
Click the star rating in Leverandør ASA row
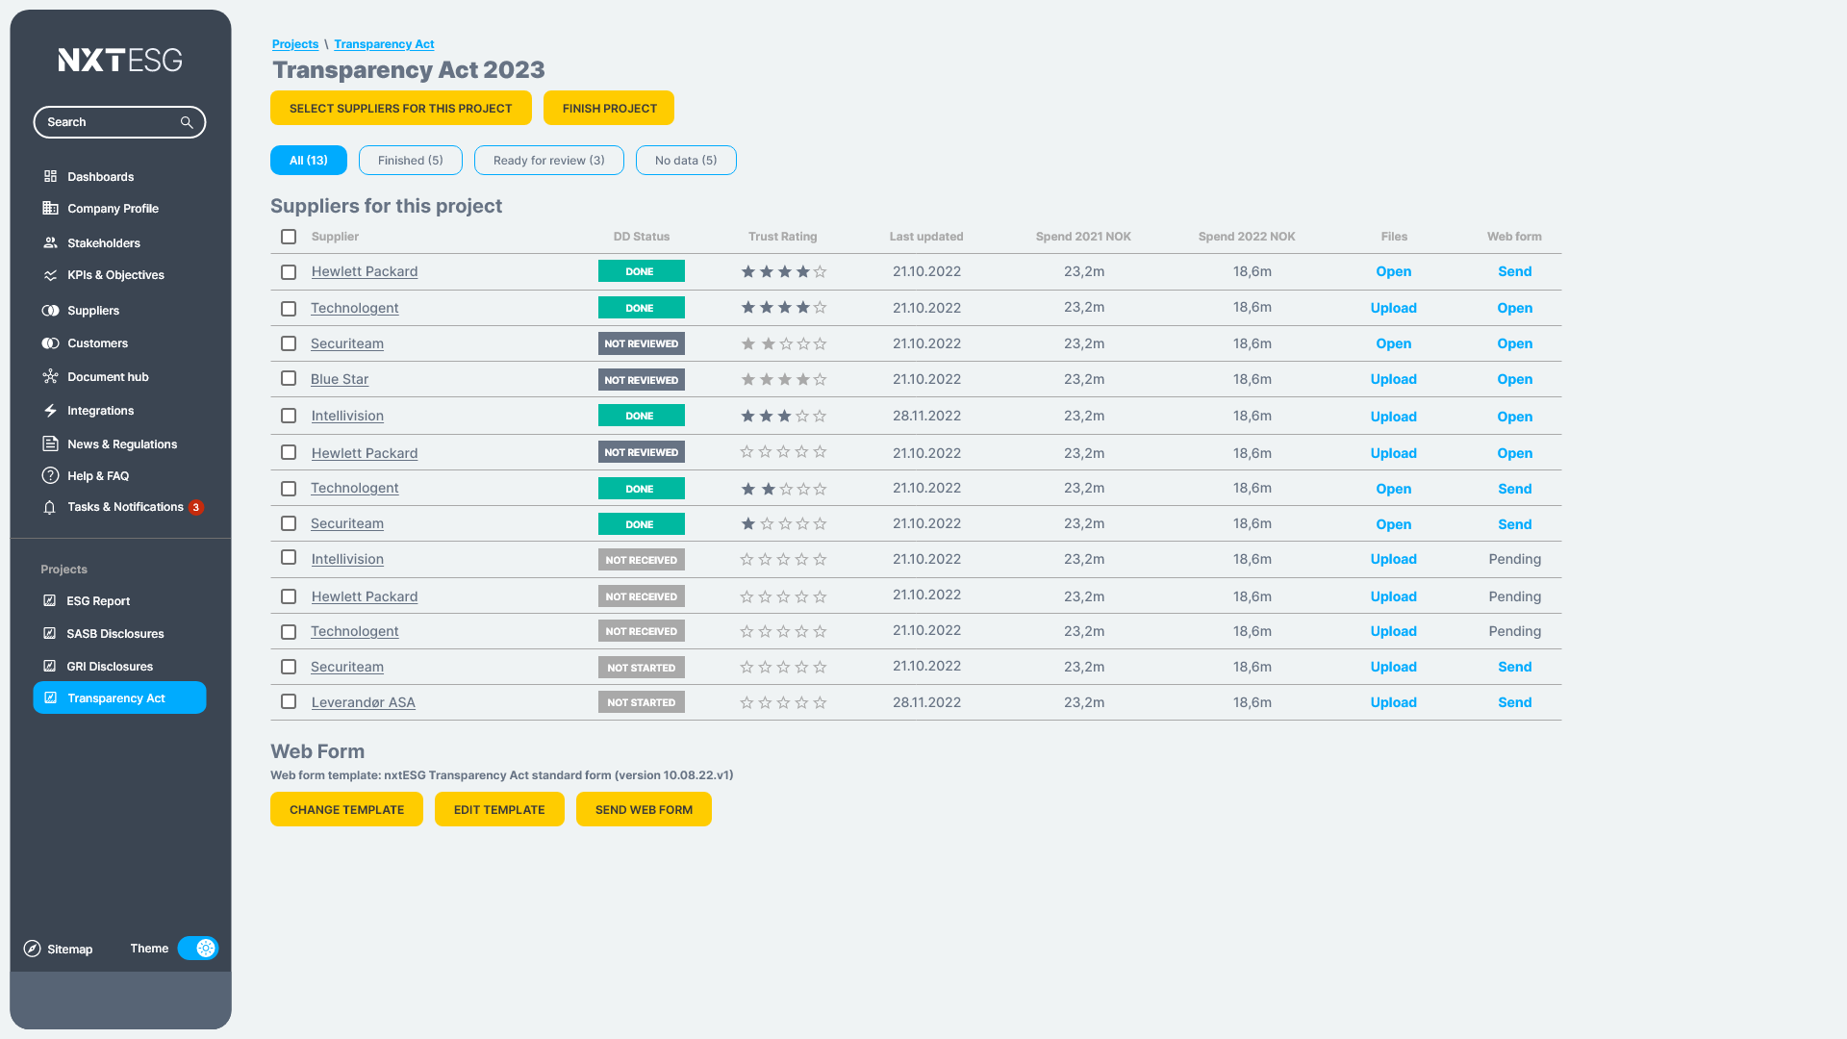[783, 702]
